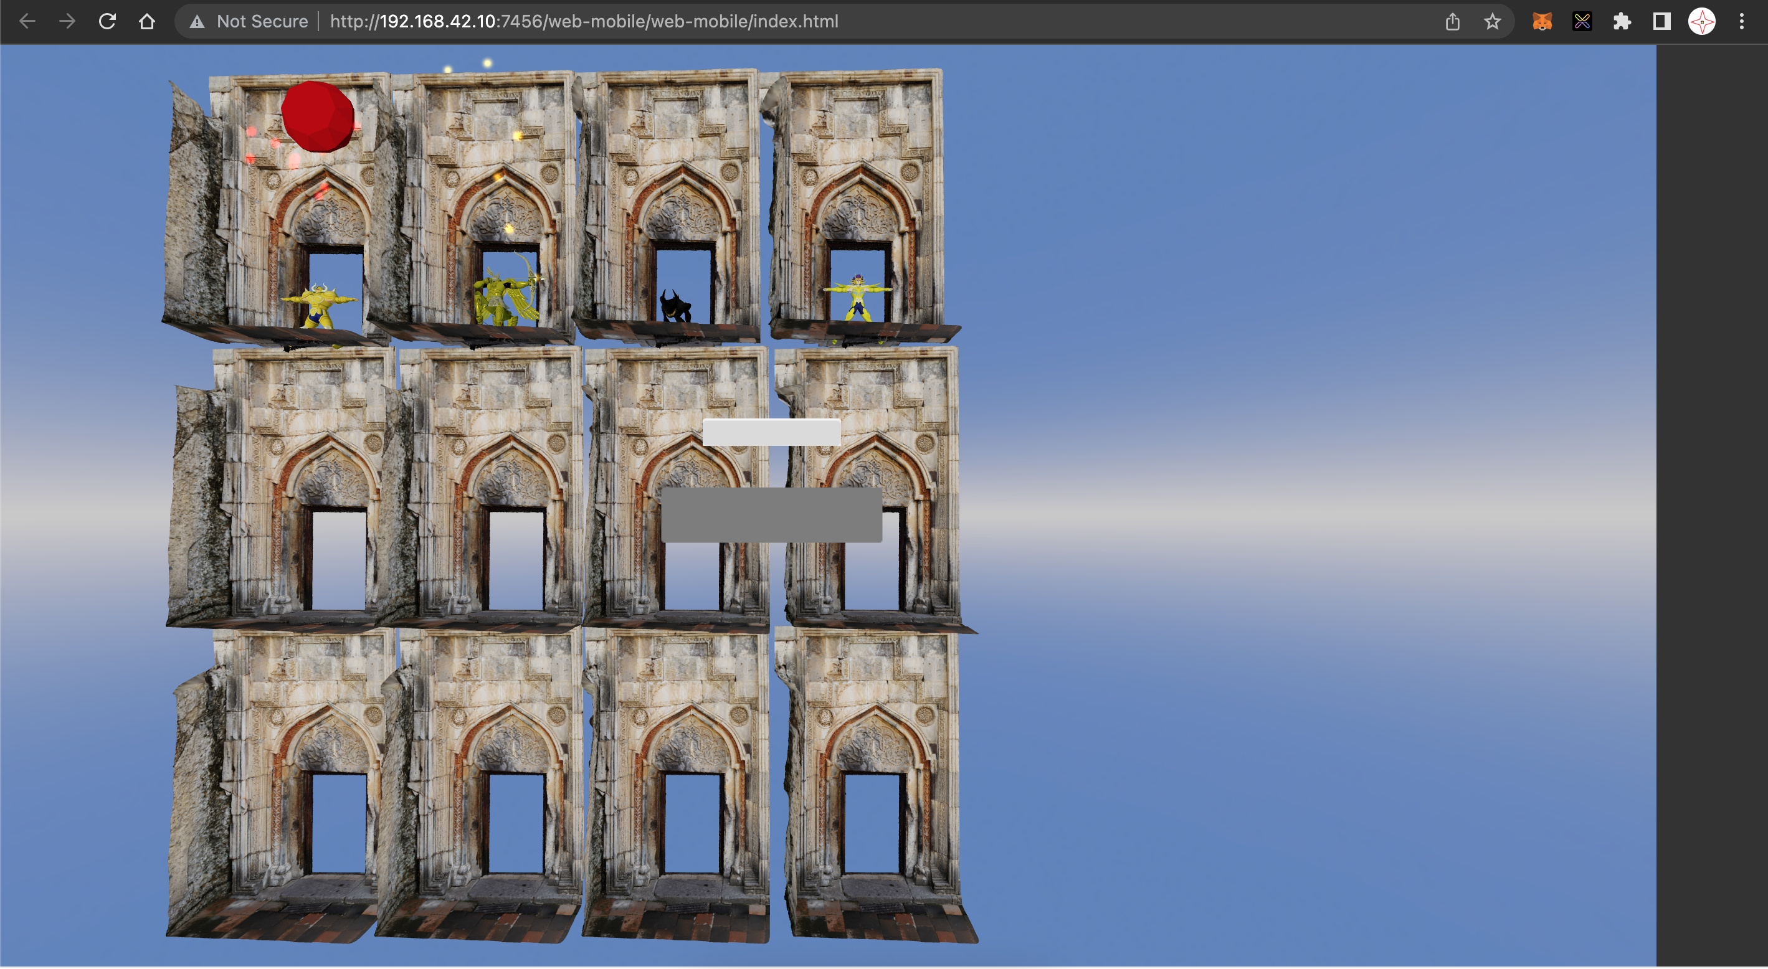Screen dimensions: 1768x969
Task: Click the dark X-logo extension icon
Action: [x=1582, y=21]
